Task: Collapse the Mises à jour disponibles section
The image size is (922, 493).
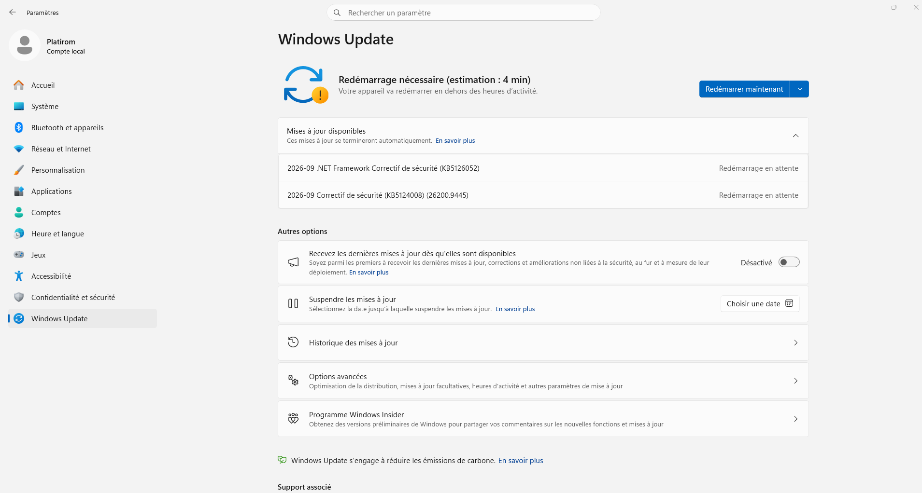Action: (x=795, y=136)
